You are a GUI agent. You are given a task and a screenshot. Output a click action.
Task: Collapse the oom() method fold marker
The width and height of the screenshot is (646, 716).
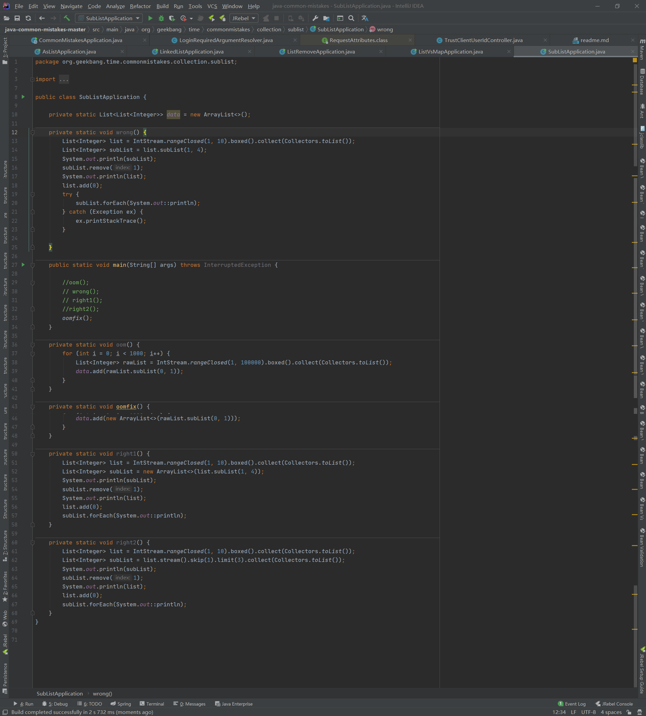click(32, 345)
